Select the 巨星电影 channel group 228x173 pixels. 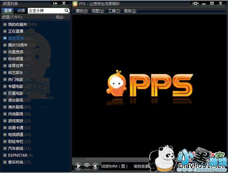(x=16, y=93)
